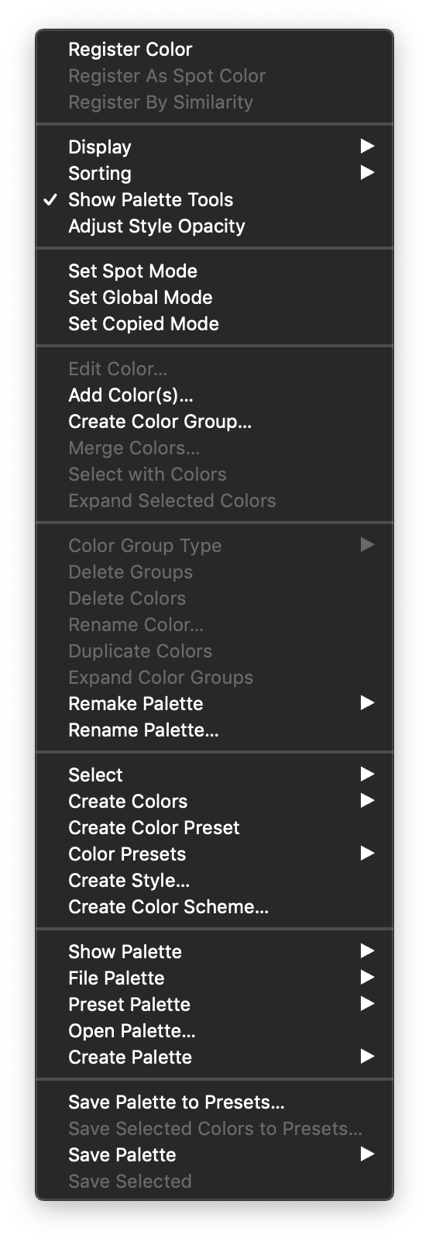Click Save Palette to Presets…
The image size is (429, 1242).
[x=214, y=1102]
